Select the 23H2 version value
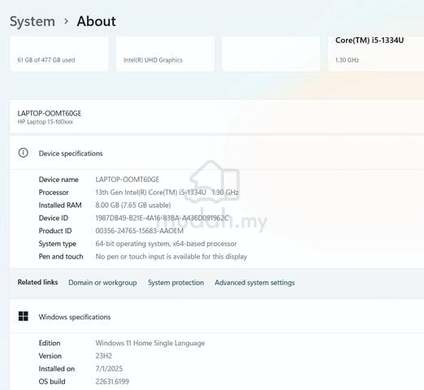Screen dimensions: 424x390 [x=104, y=356]
